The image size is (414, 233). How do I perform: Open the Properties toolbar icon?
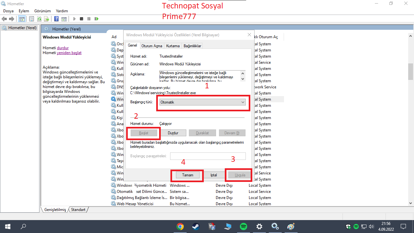point(32,19)
